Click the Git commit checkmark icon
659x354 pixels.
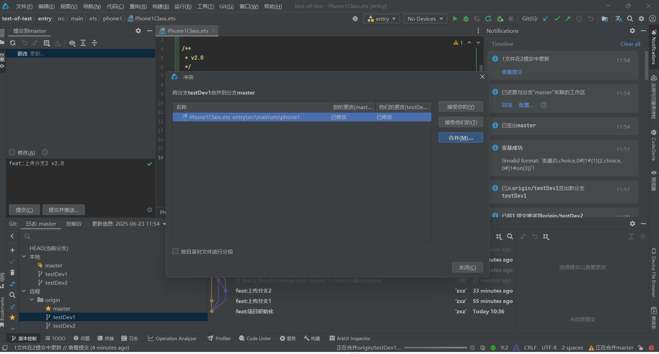557,19
